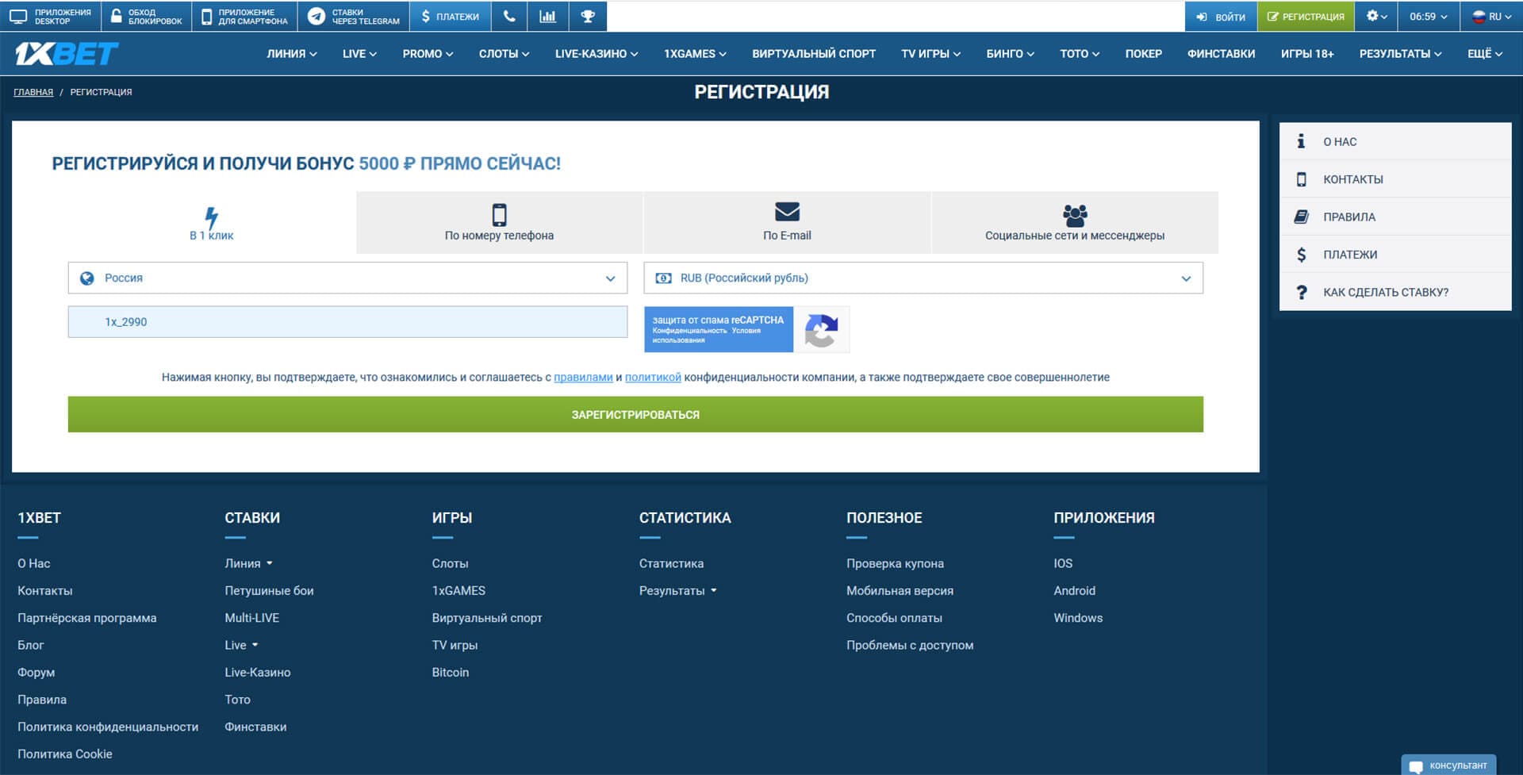Open footer link 'Политика Cookie'
Viewport: 1523px width, 775px height.
[x=65, y=754]
